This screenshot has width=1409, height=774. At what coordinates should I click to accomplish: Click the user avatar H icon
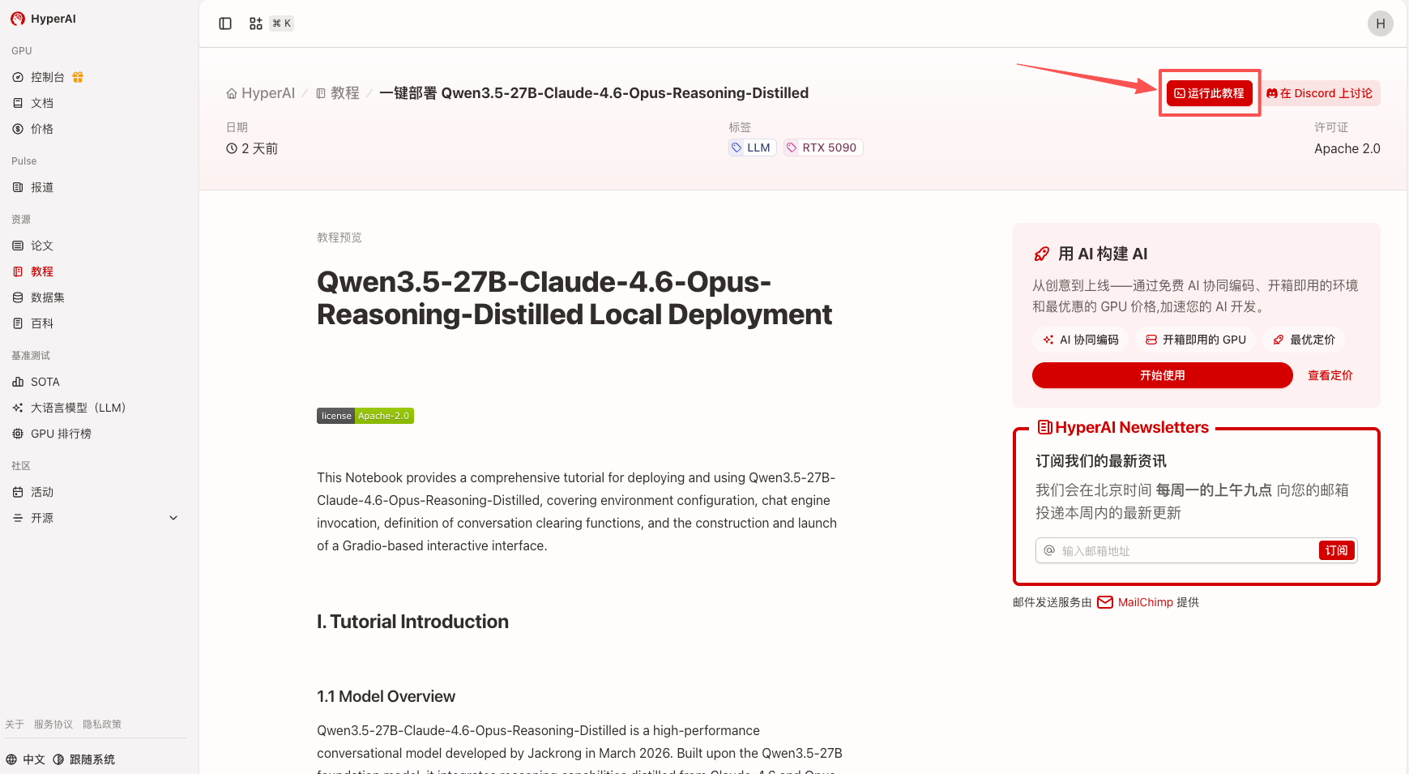(x=1380, y=24)
